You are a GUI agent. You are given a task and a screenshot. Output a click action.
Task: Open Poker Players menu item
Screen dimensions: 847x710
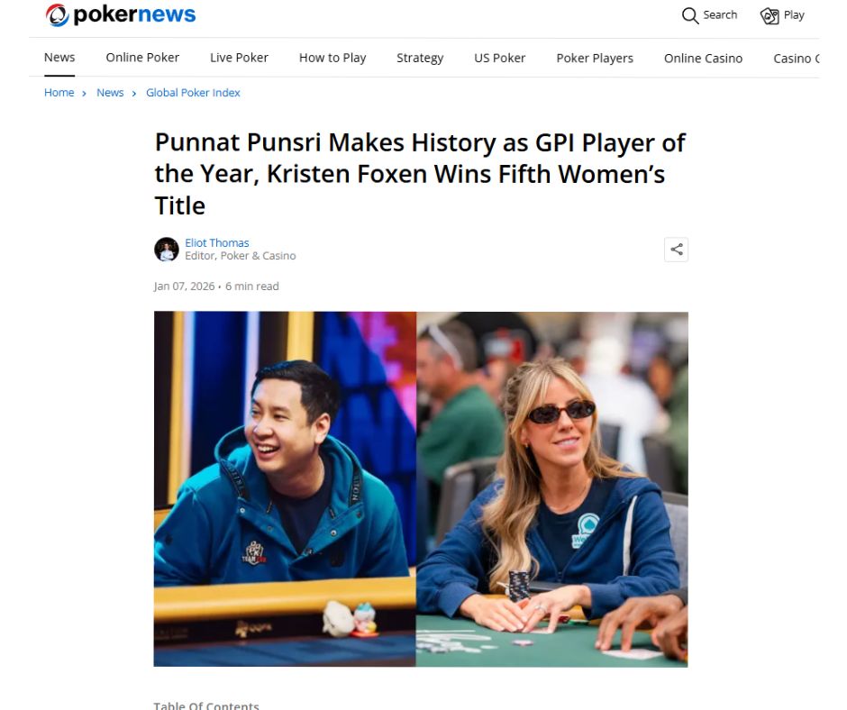point(595,58)
